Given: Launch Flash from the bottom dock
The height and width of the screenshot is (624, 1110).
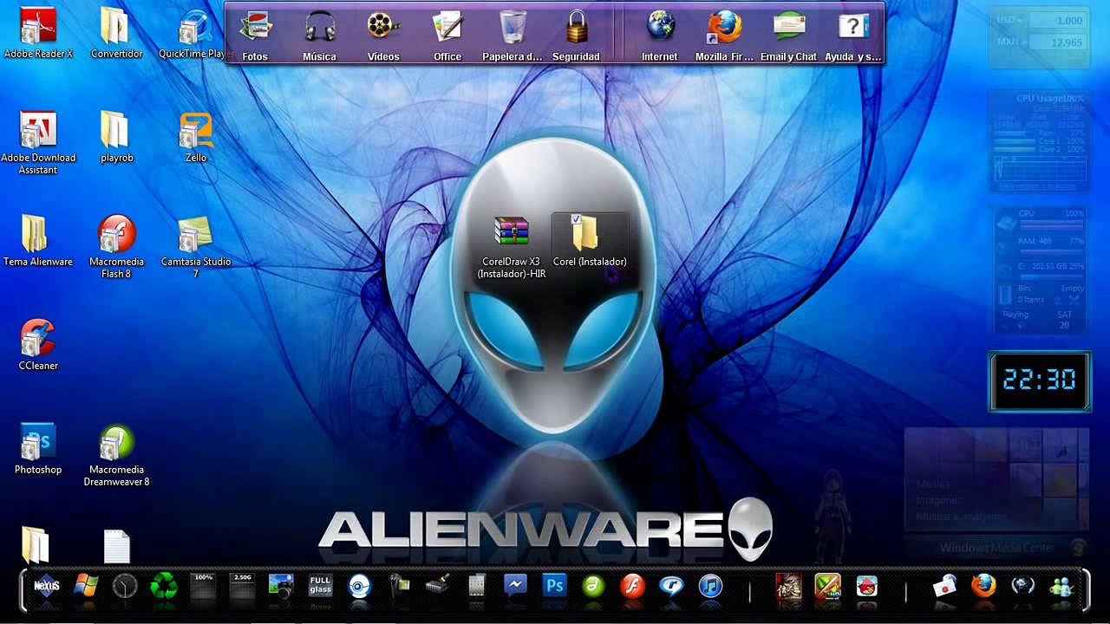Looking at the screenshot, I should click(x=632, y=587).
